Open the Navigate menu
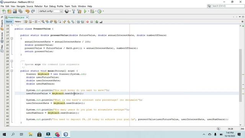Viewport: 245px width, 138px height. click(x=21, y=6)
